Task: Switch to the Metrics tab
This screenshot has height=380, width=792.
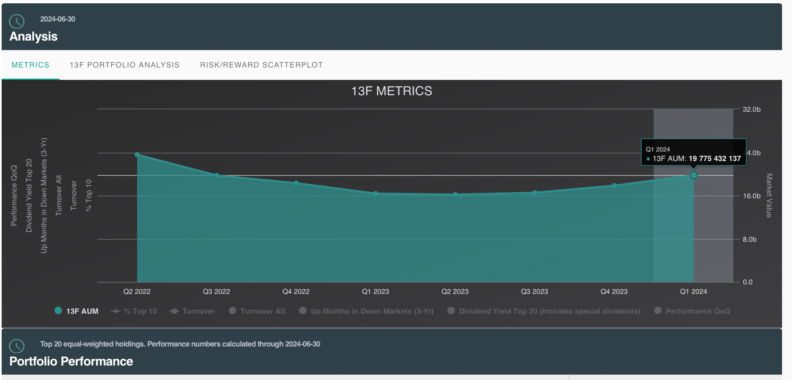Action: [x=30, y=65]
